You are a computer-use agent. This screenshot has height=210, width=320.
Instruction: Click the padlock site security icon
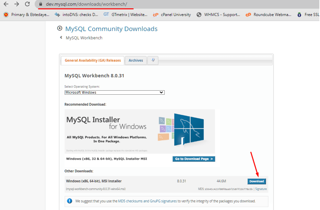pyautogui.click(x=41, y=4)
